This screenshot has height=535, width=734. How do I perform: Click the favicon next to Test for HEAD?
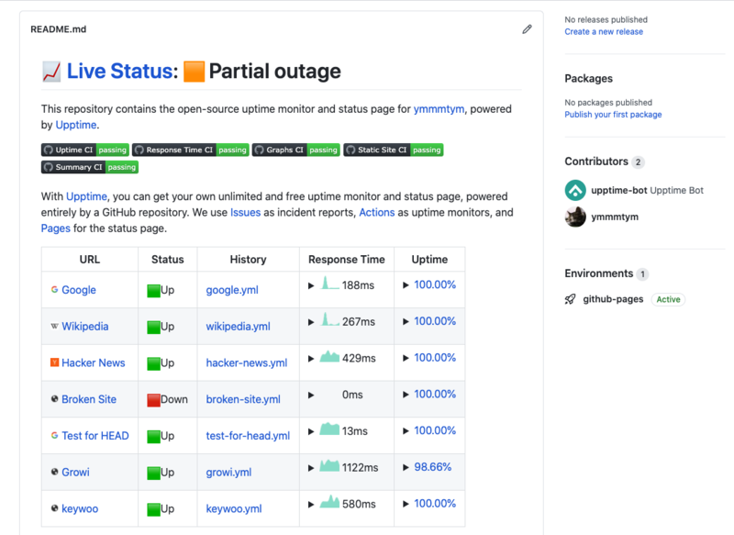pyautogui.click(x=54, y=436)
